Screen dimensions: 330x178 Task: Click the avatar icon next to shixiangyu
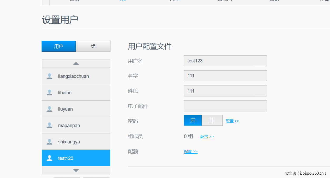49,142
